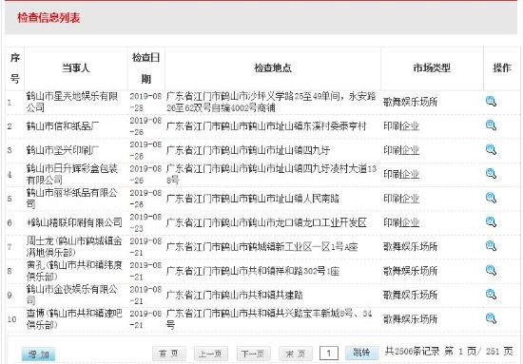
Task: Advance with the 下一页 button
Action: (253, 354)
